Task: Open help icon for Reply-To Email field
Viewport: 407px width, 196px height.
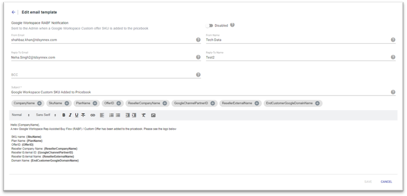Action: (198, 57)
